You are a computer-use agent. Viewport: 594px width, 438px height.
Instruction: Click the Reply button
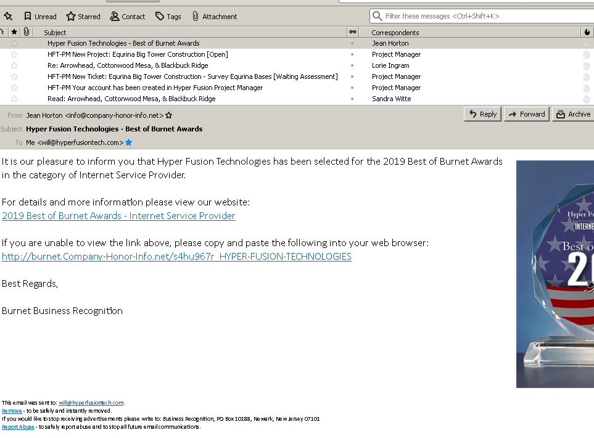pos(482,114)
